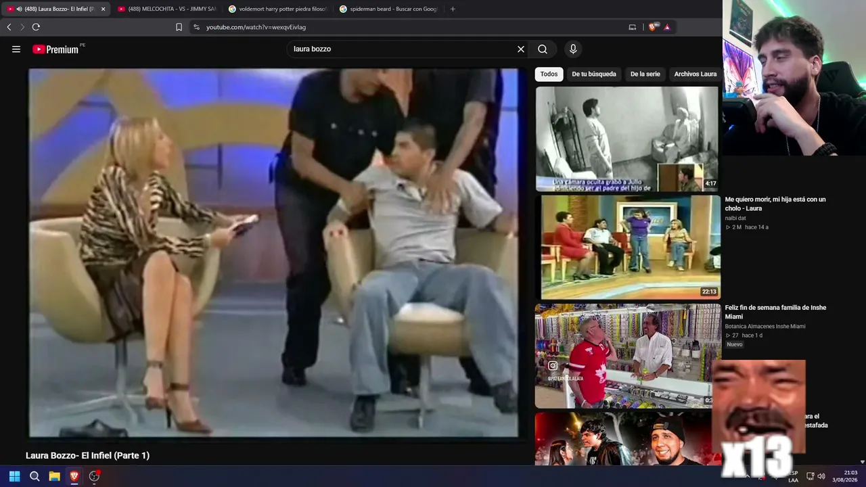Clear the 'laura bozzo' search text
The height and width of the screenshot is (487, 866).
click(521, 49)
